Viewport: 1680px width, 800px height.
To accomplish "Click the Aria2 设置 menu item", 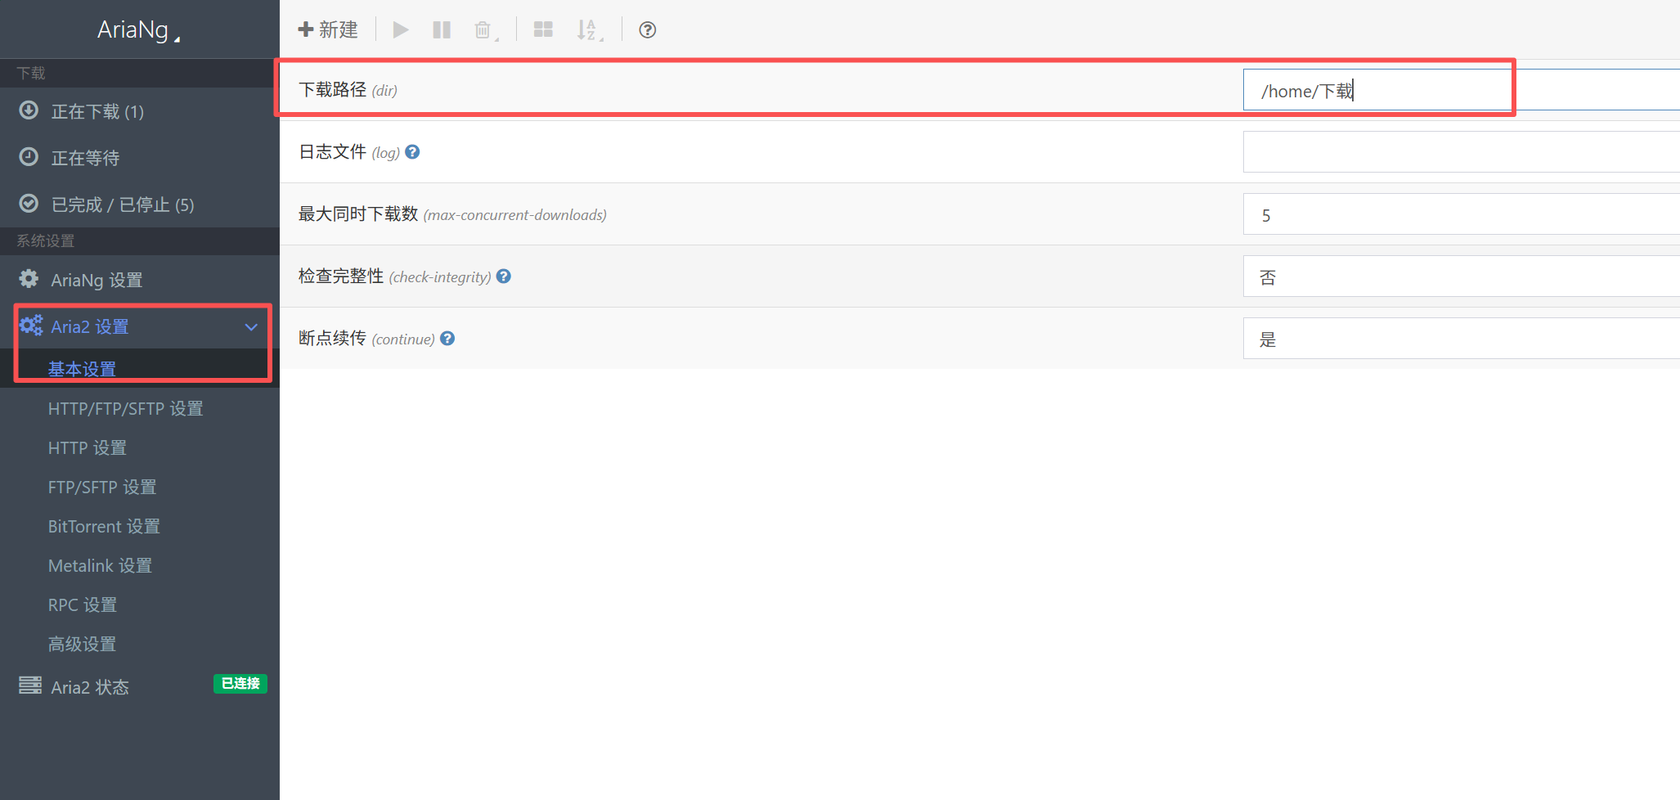I will [140, 326].
